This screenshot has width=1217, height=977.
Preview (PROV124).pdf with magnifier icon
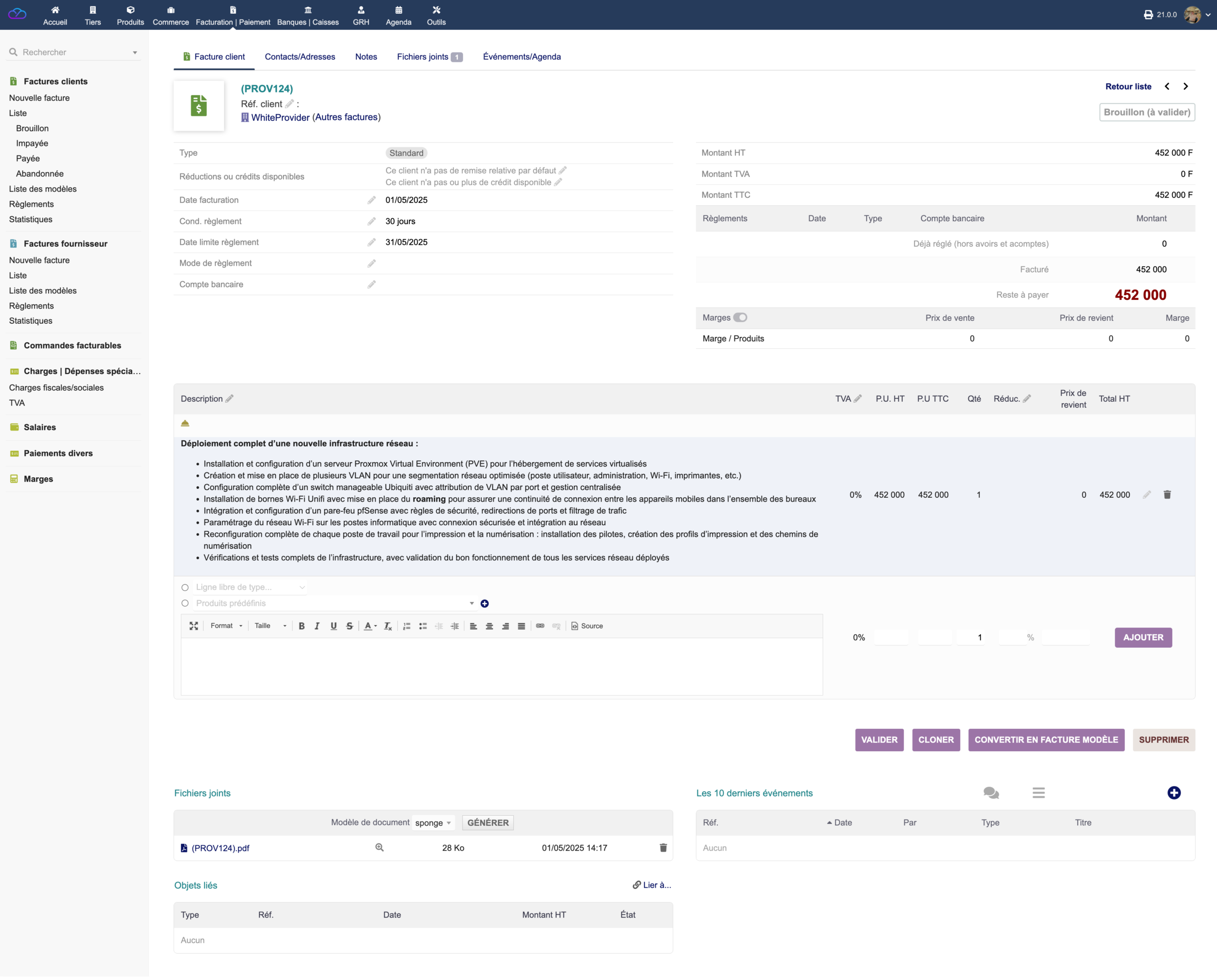379,848
